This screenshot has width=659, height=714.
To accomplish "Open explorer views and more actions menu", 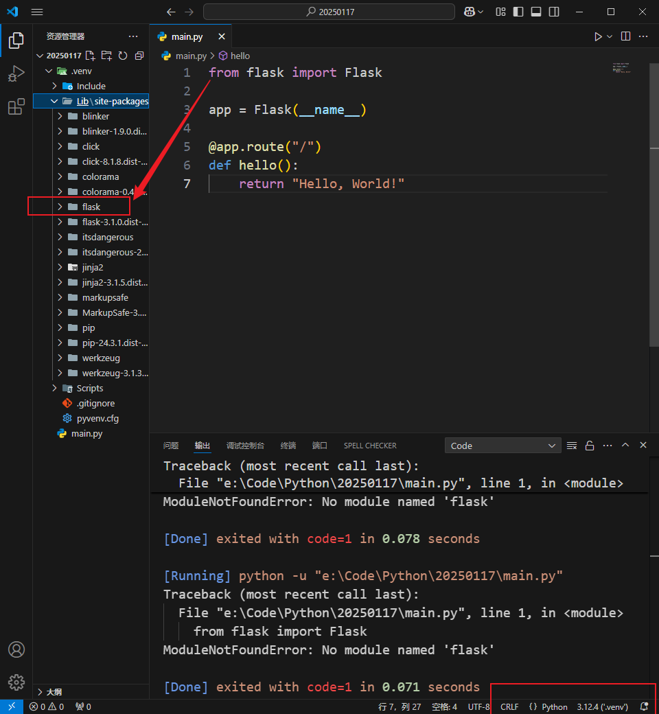I will pos(133,36).
